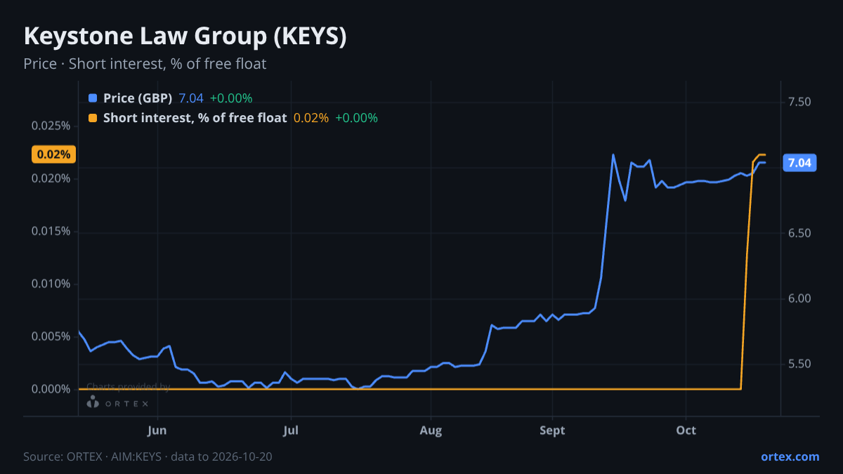Click the green +0.00% beside Price
843x474 pixels.
tap(231, 98)
